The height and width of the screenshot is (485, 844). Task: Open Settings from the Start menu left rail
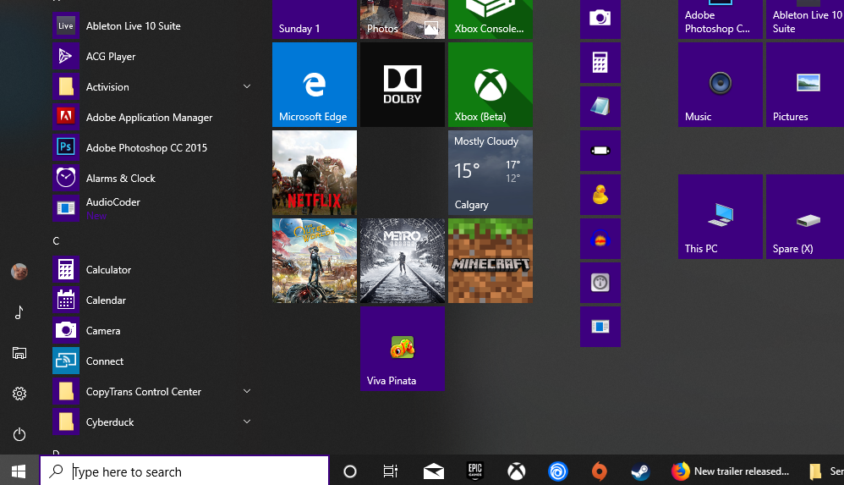pyautogui.click(x=19, y=394)
